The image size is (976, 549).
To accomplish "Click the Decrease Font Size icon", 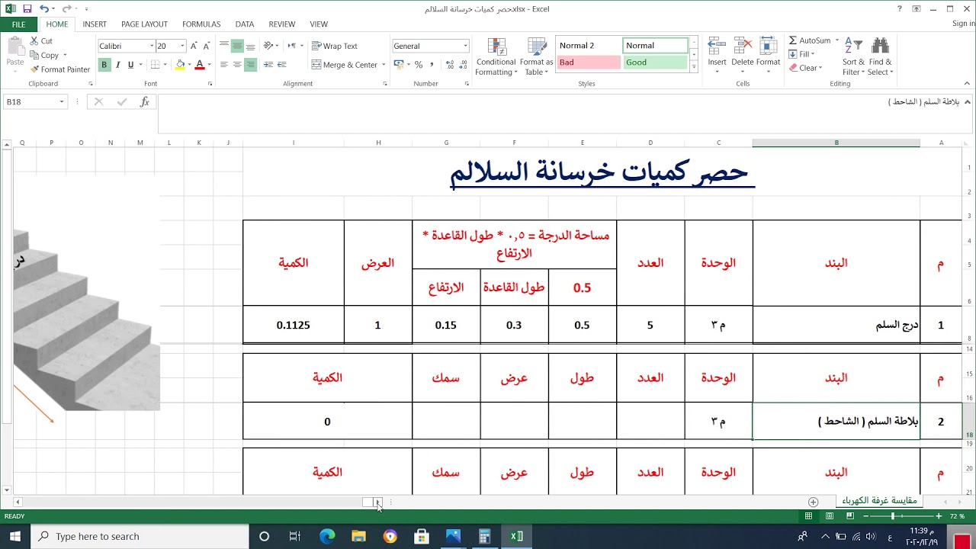I will click(207, 46).
